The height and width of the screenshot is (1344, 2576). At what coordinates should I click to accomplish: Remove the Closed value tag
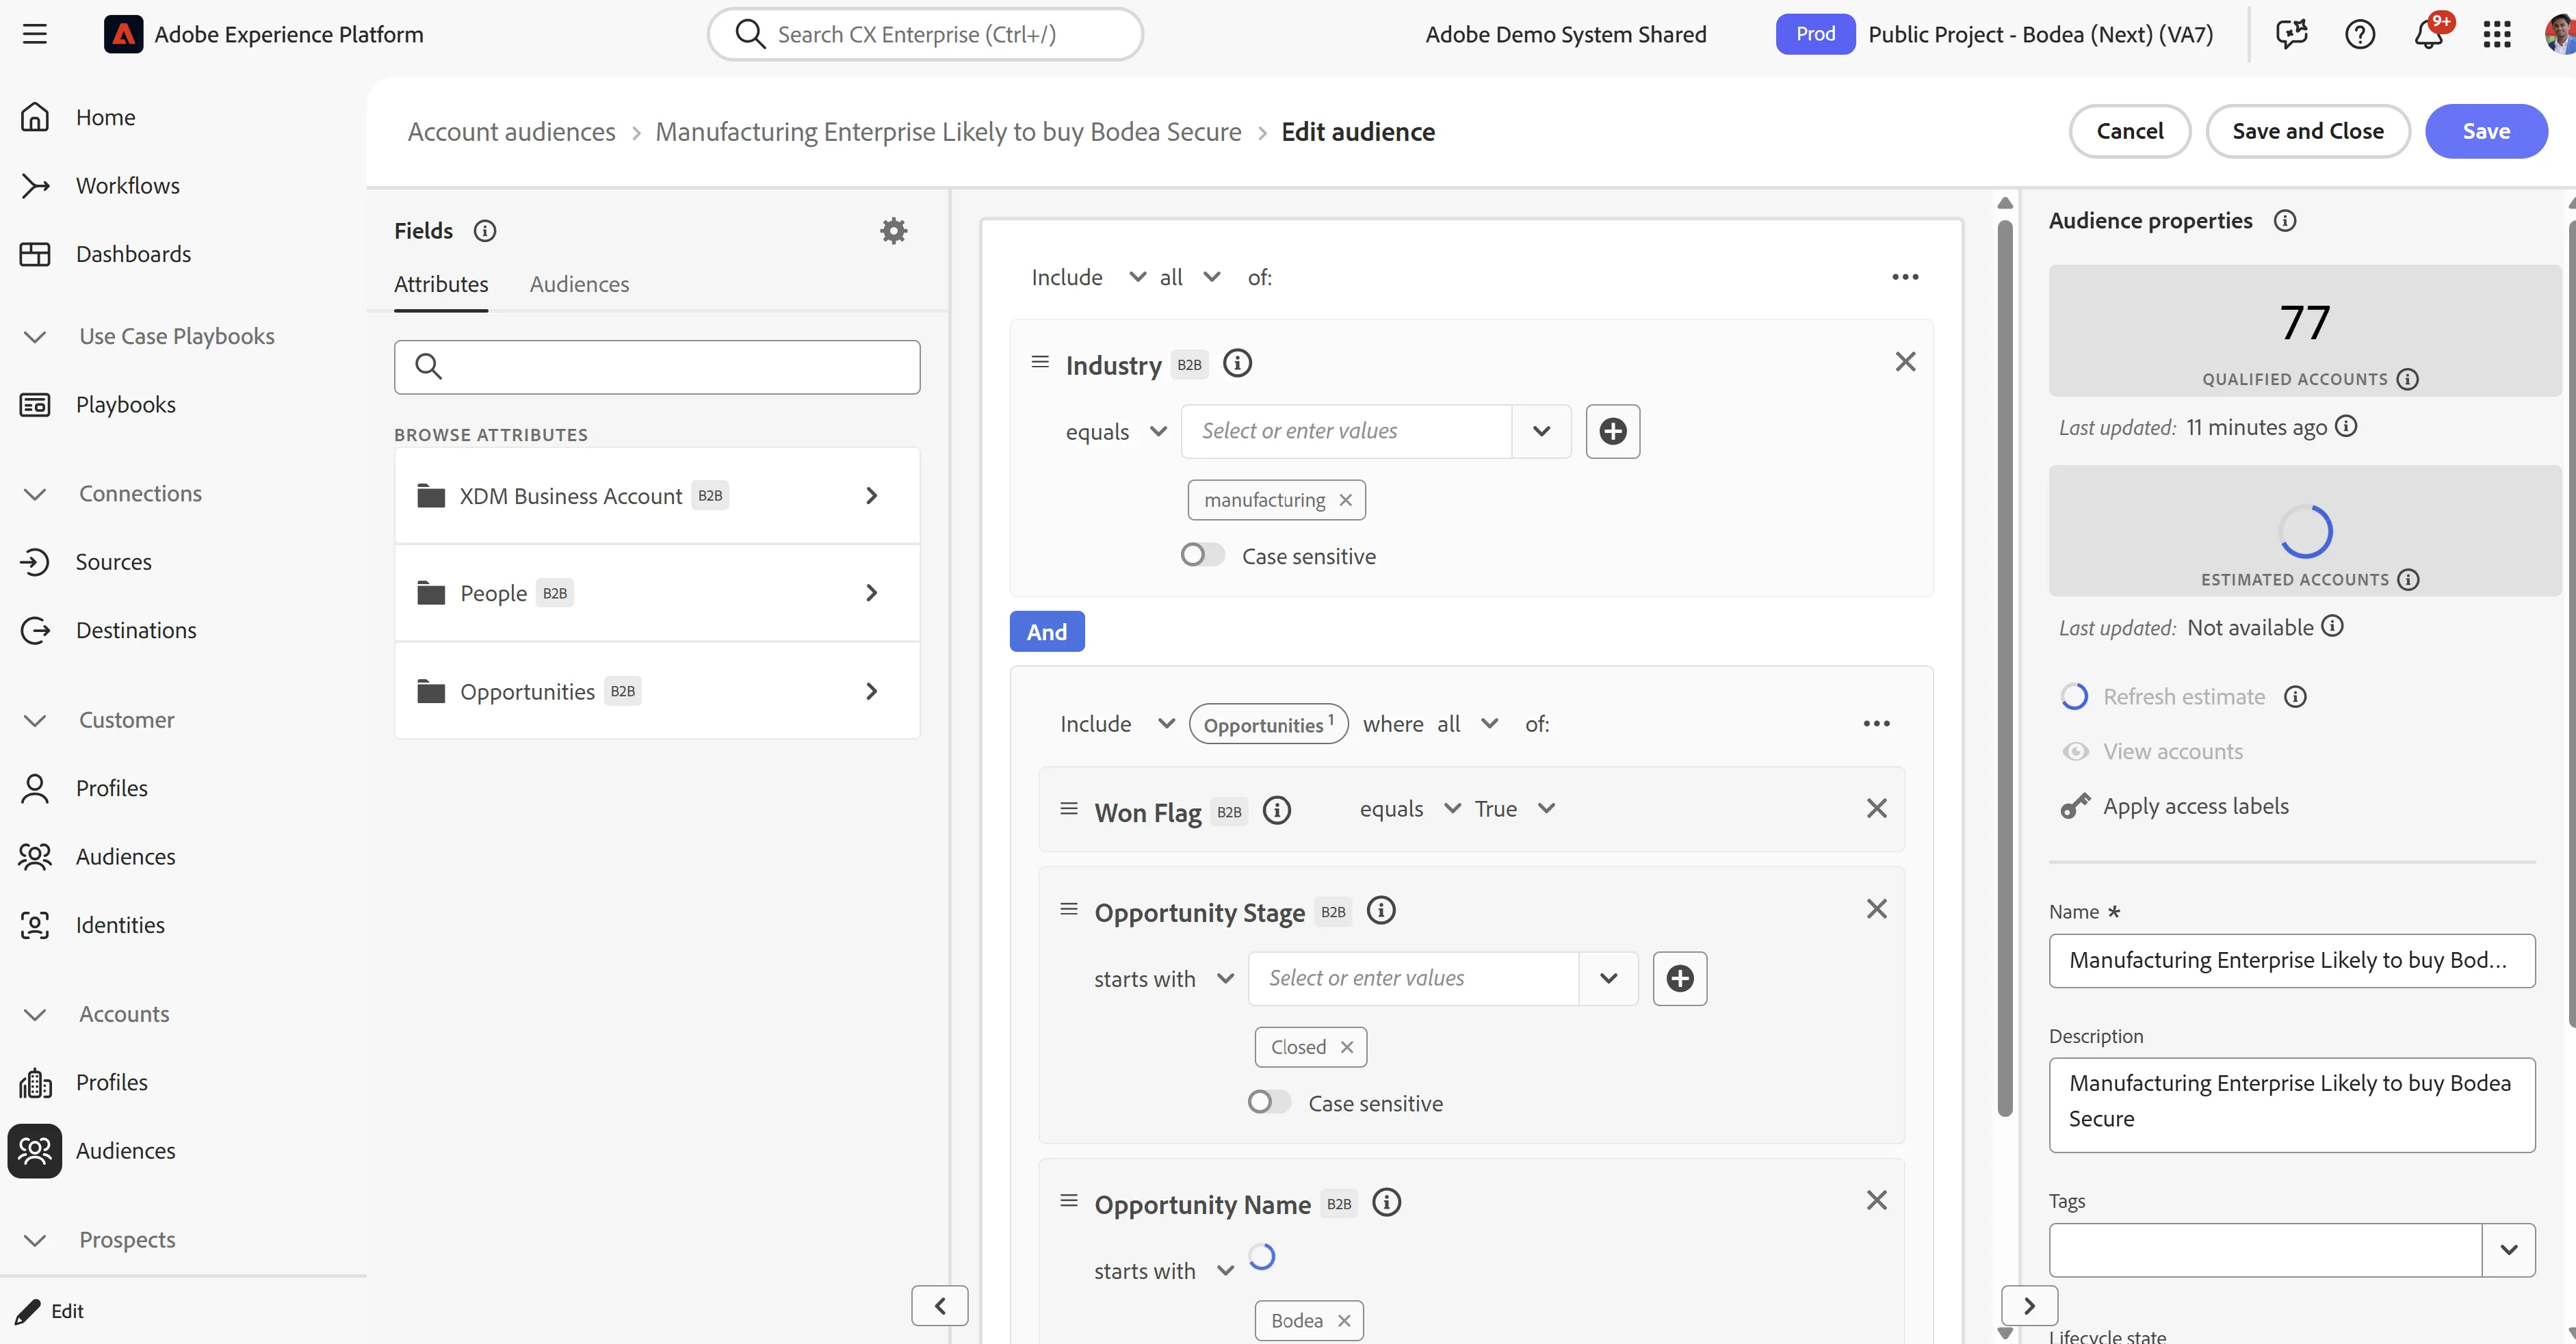tap(1347, 1047)
